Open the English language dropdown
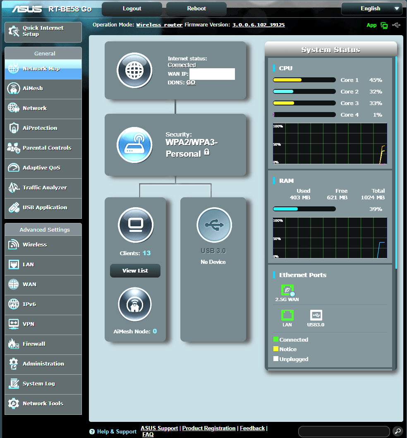The image size is (407, 438). tap(371, 9)
